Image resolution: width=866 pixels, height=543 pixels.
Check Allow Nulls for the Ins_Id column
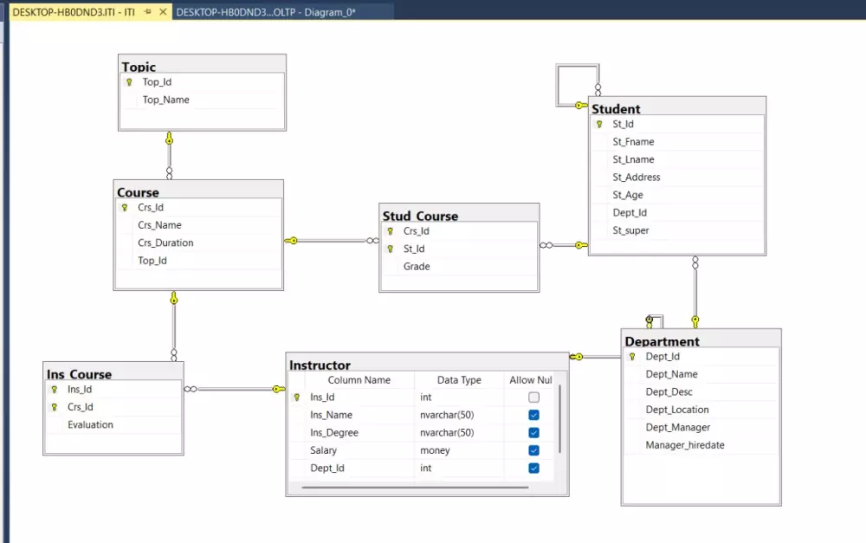(x=533, y=397)
